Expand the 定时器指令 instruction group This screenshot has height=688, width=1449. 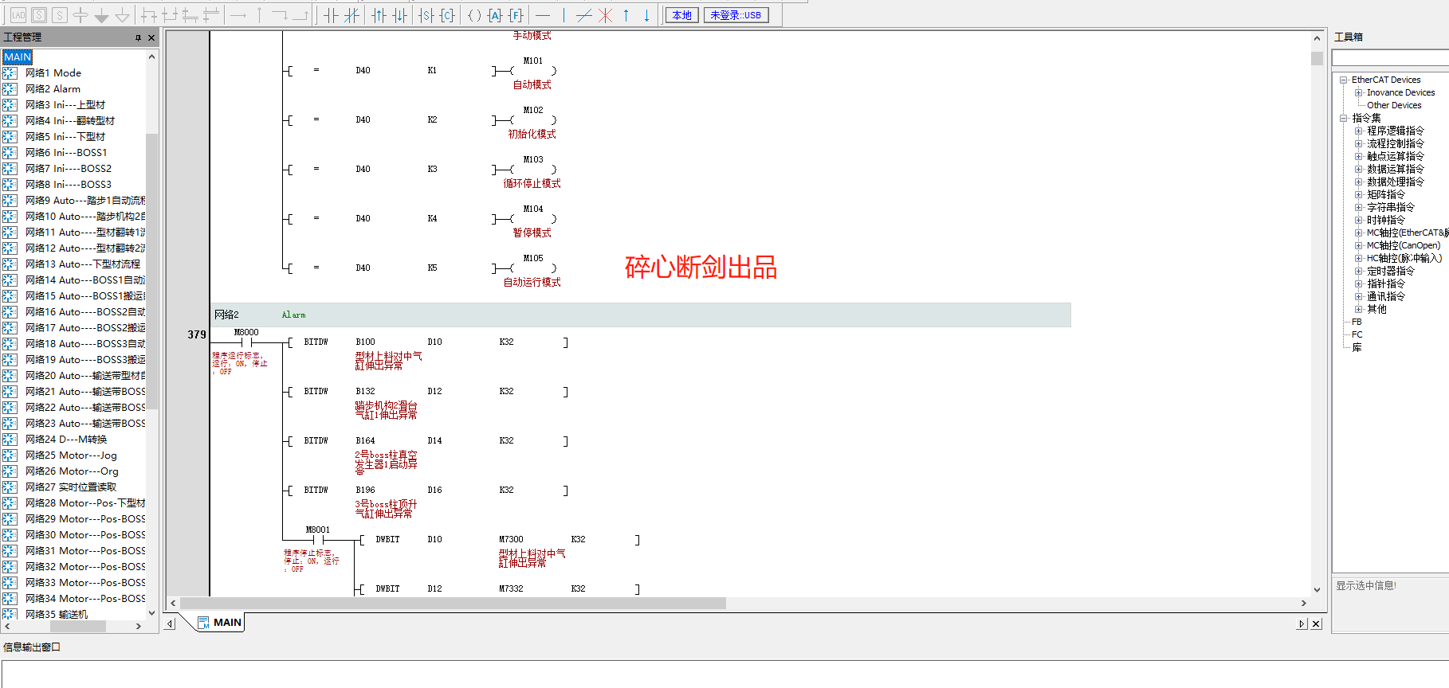point(1358,271)
